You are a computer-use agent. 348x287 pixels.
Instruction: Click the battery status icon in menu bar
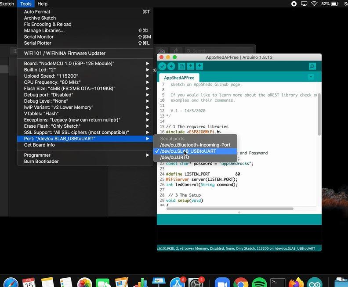tap(334, 4)
